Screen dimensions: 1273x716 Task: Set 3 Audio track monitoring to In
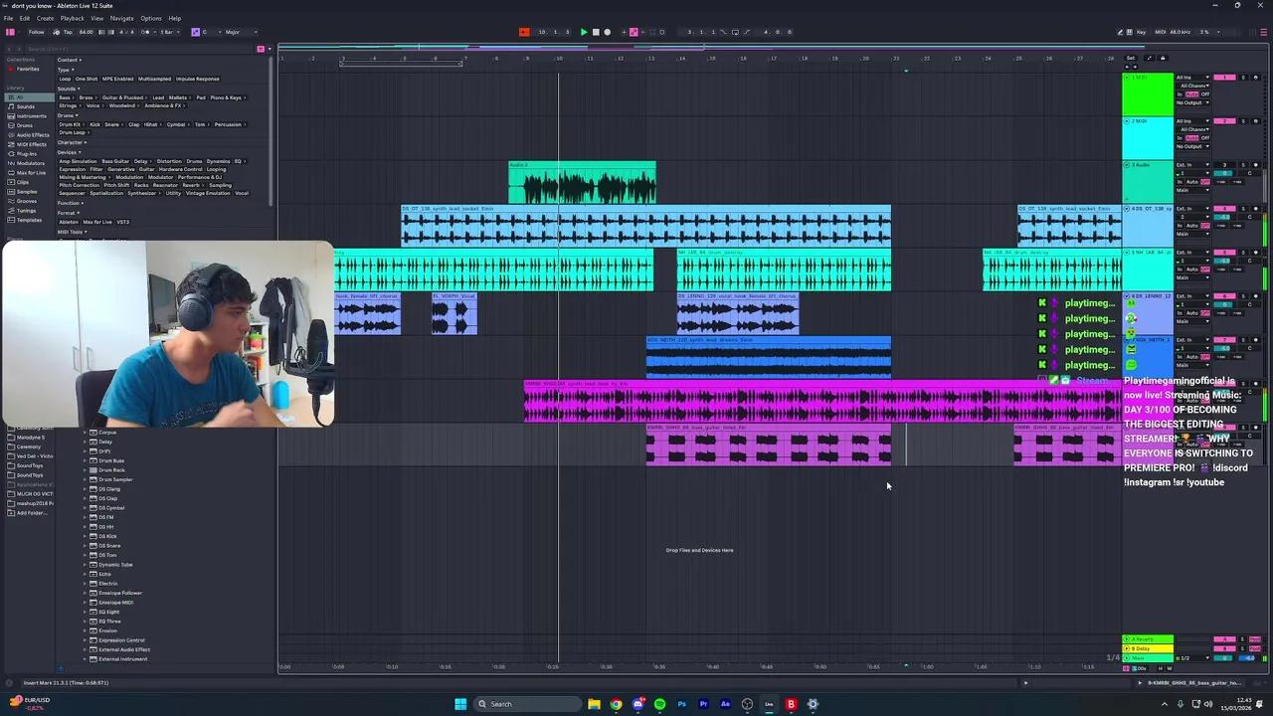(1179, 182)
